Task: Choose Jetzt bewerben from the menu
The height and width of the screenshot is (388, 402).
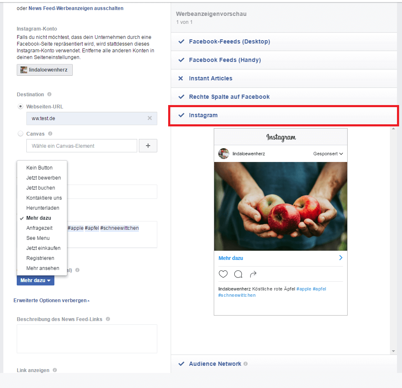Action: (42, 178)
